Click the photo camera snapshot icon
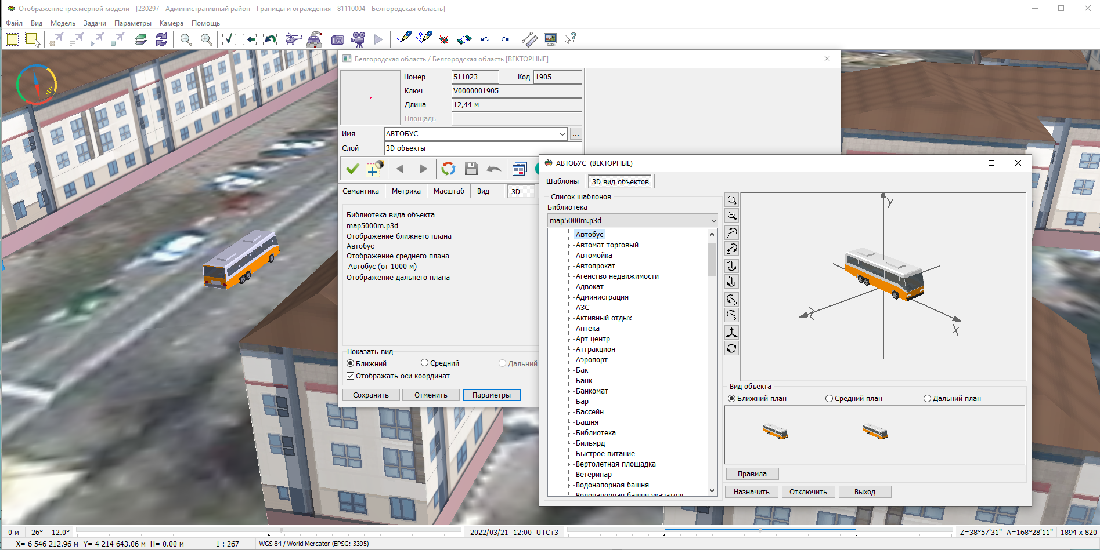 coord(338,39)
